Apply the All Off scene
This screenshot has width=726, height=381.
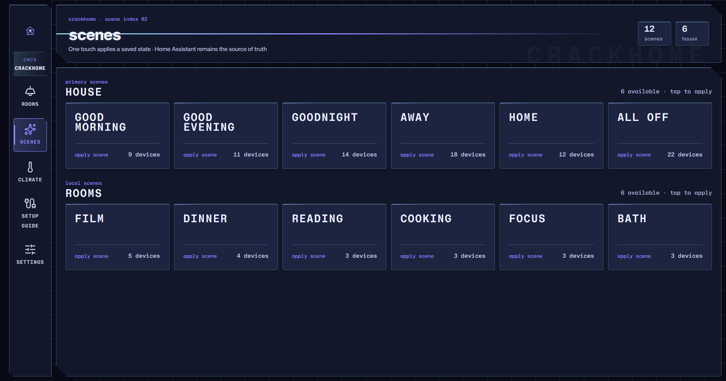tap(660, 136)
